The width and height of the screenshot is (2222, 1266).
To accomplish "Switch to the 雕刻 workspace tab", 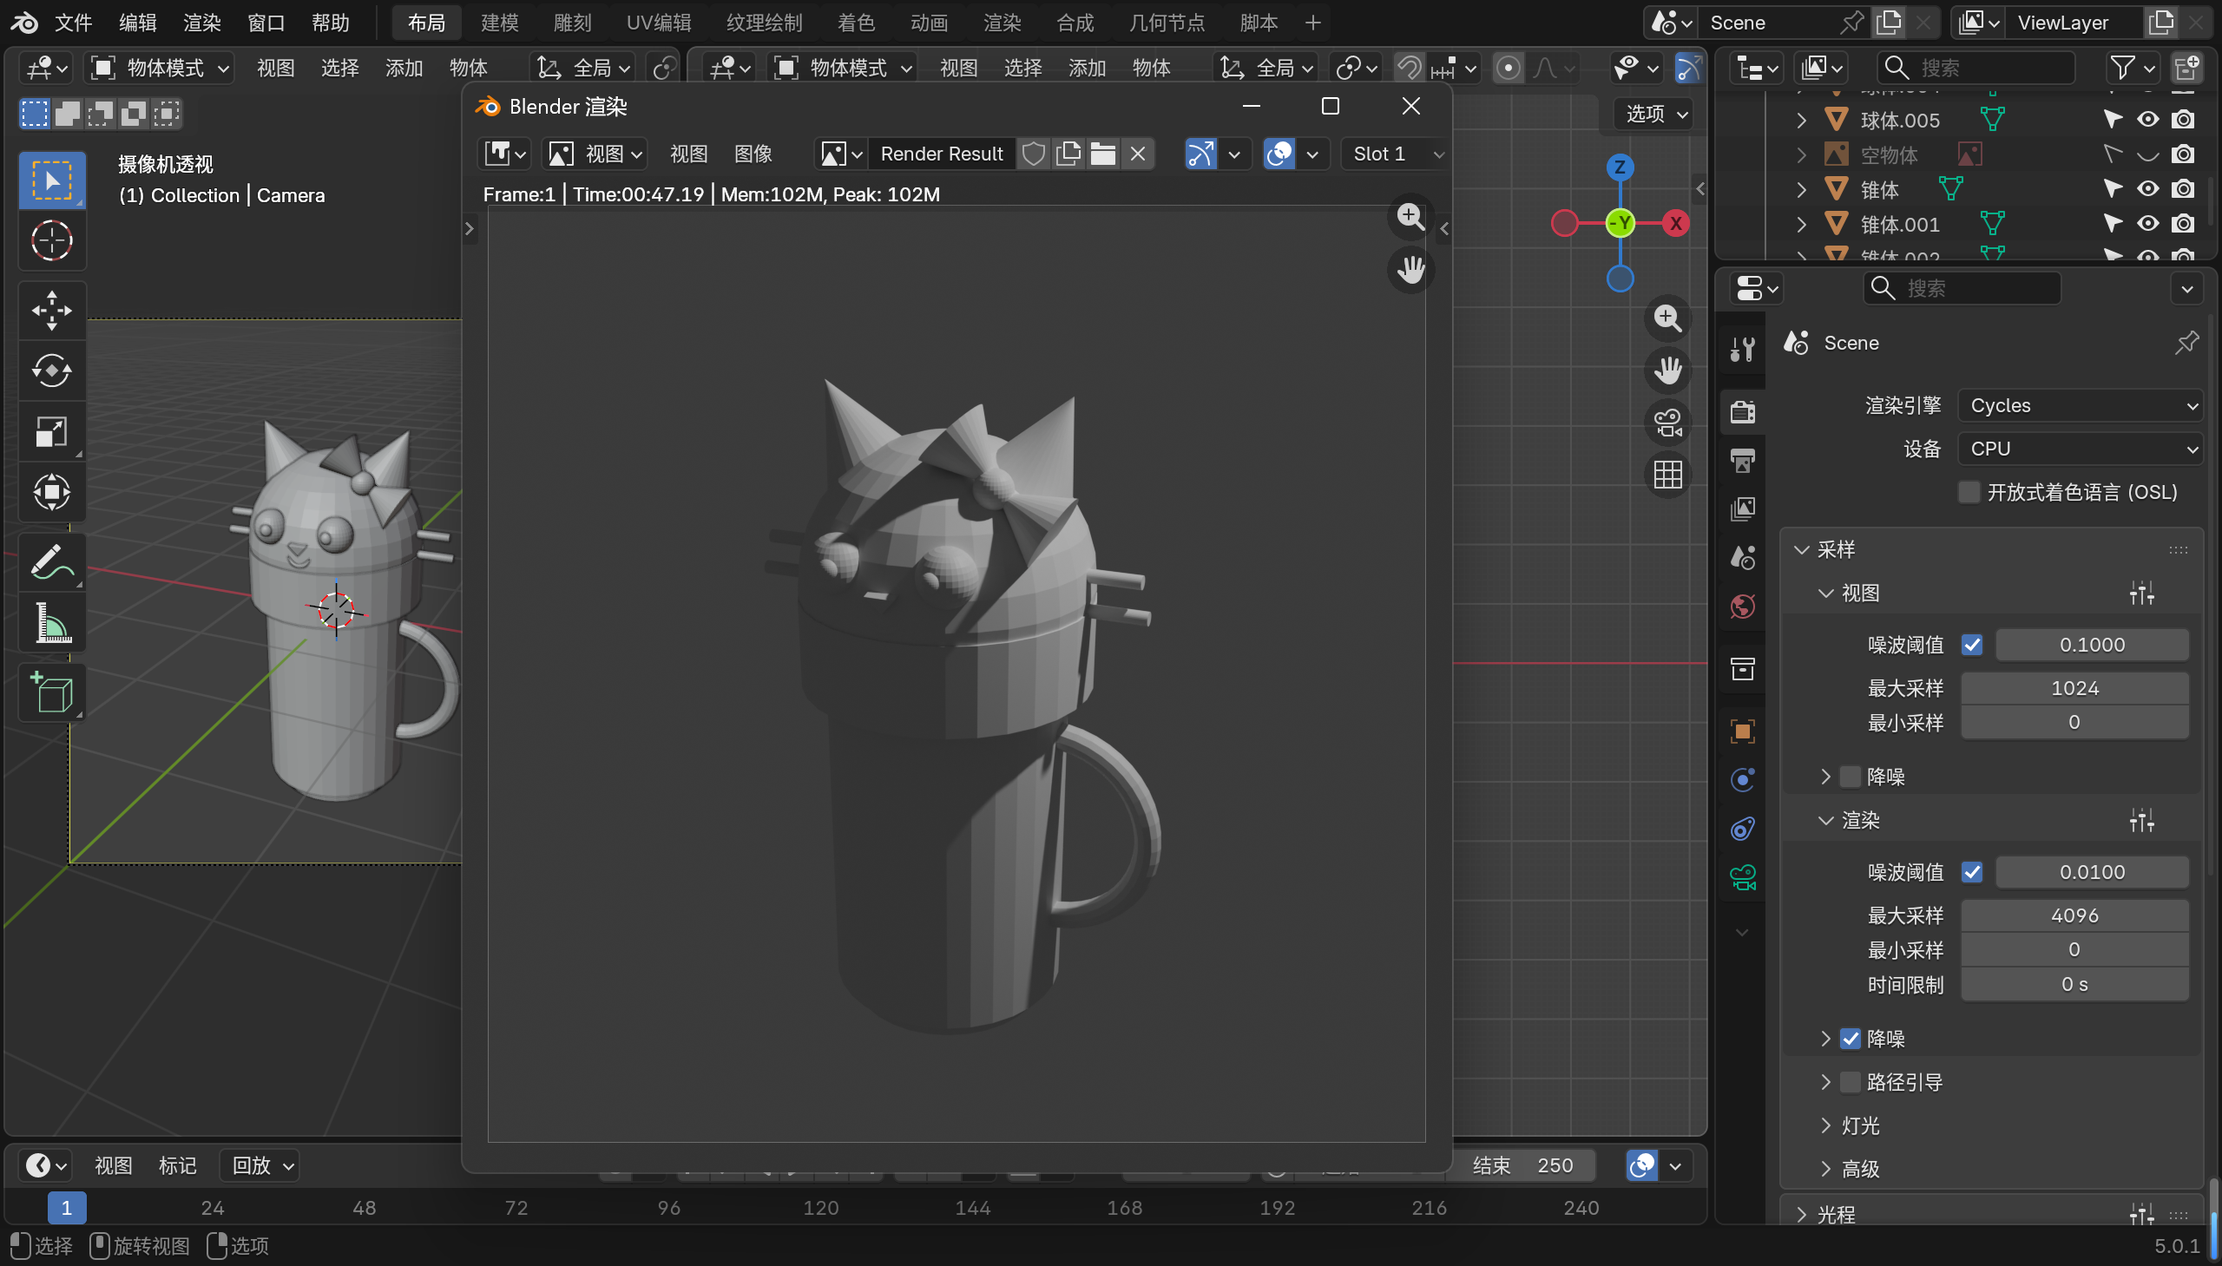I will (x=572, y=23).
